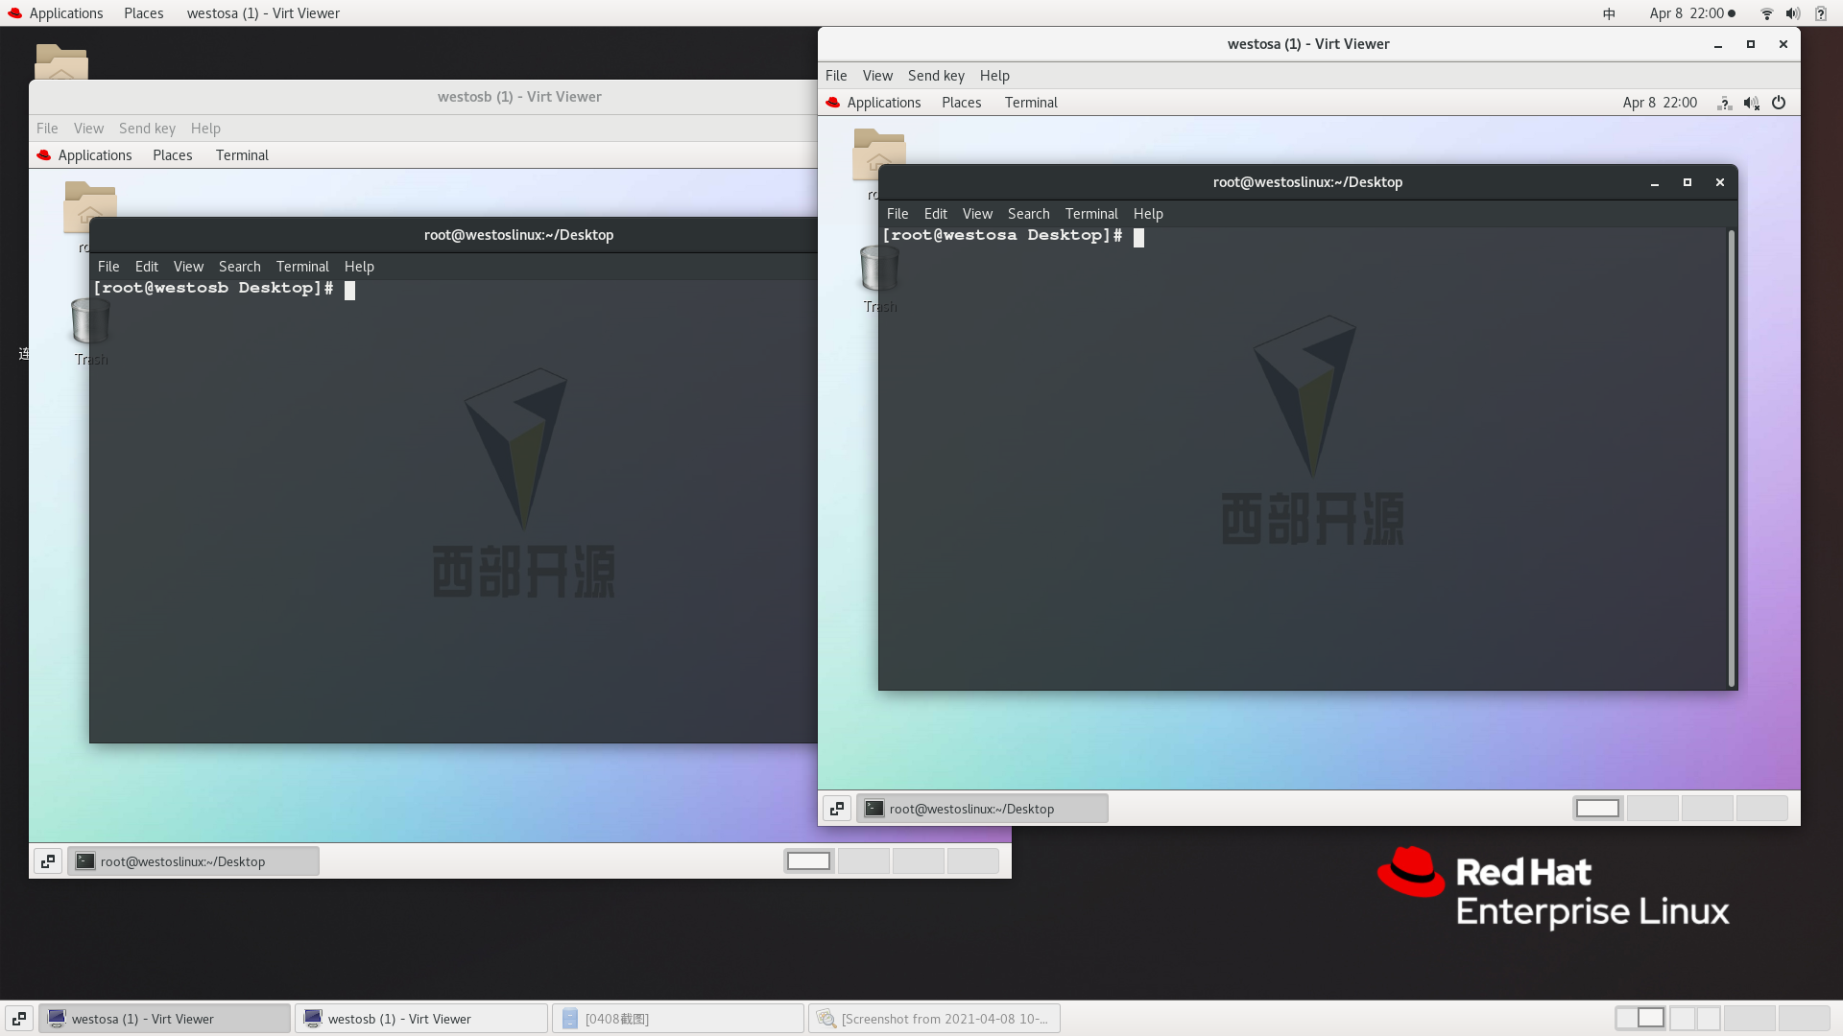Screen dimensions: 1843x1036
Task: Open View menu in westosa Virt Viewer
Action: (x=877, y=76)
